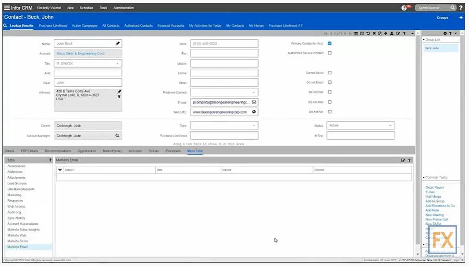Open right panel options dropdown arrow
Viewport: 469px width, 266px height.
point(456,34)
